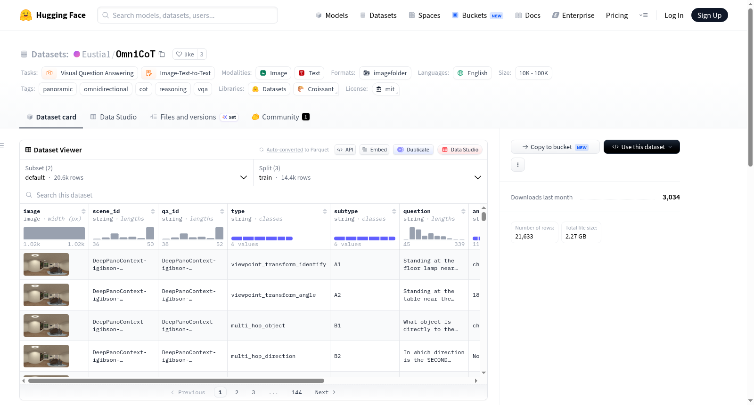Viewport: 754px width, 405px height.
Task: Go to page 144
Action: [x=297, y=392]
